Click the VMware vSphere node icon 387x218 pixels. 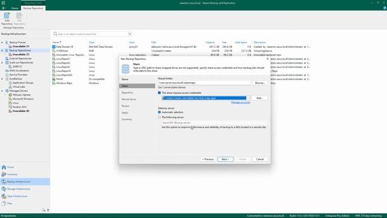tap(10, 95)
